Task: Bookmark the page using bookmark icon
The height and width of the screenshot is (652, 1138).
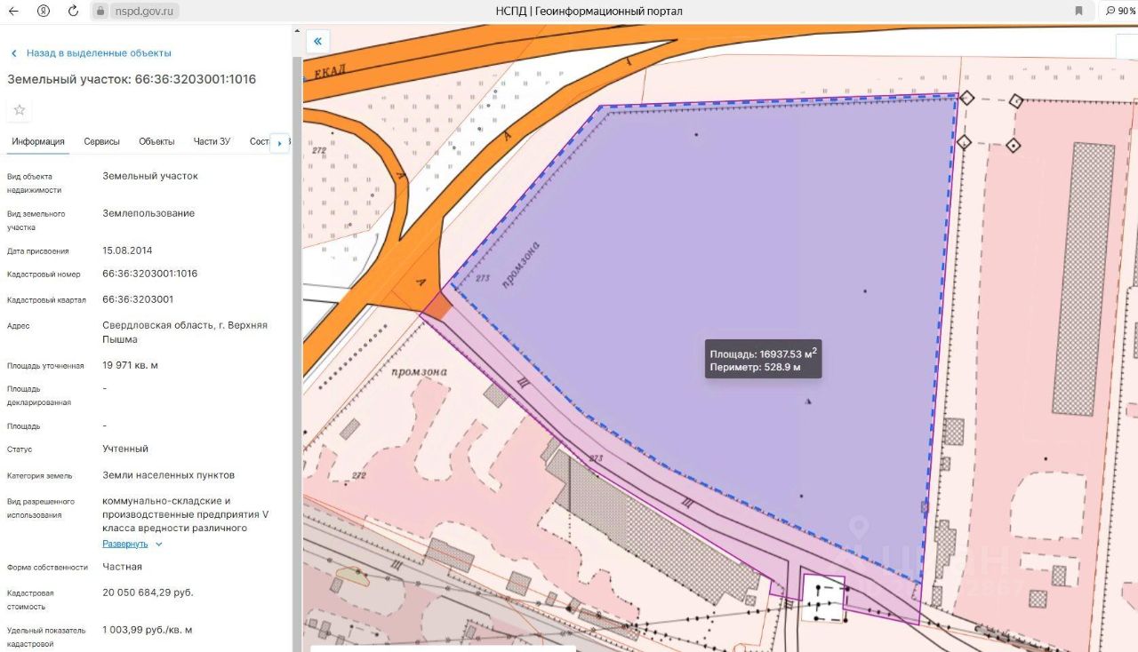Action: (1078, 11)
